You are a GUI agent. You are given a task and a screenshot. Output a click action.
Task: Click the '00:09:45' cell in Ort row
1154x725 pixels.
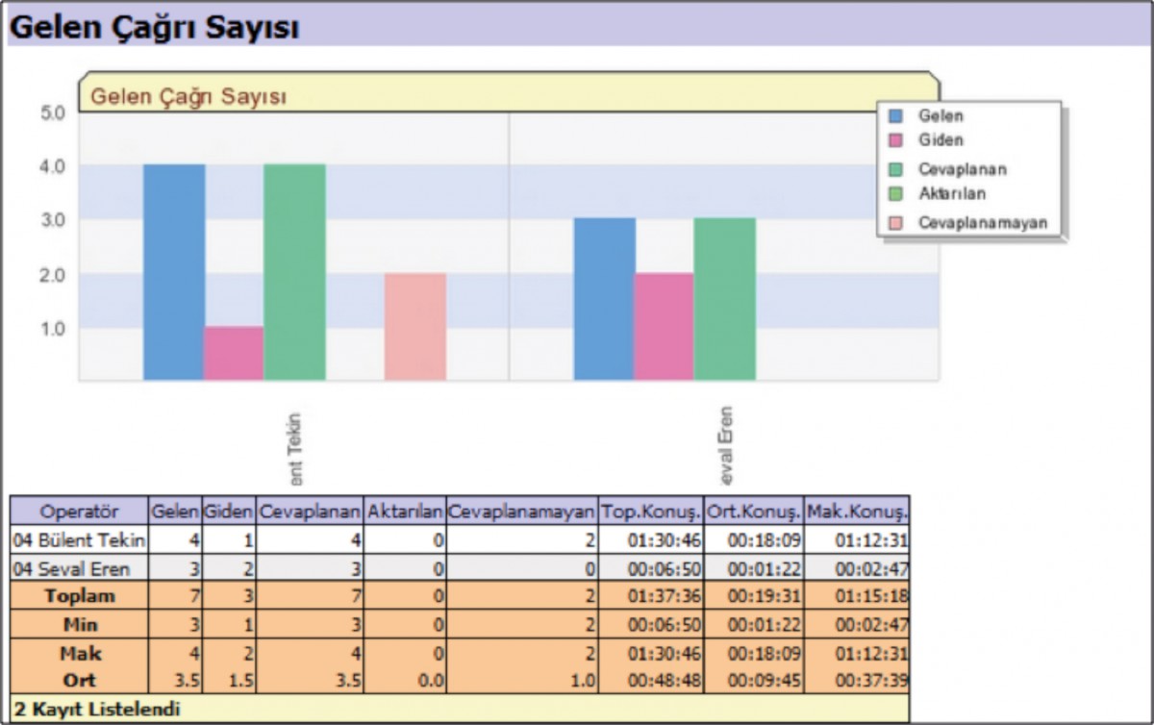click(754, 680)
